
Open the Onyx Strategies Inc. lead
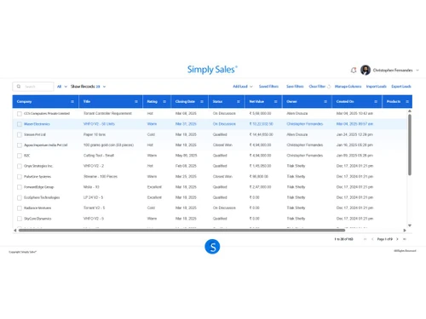38,166
